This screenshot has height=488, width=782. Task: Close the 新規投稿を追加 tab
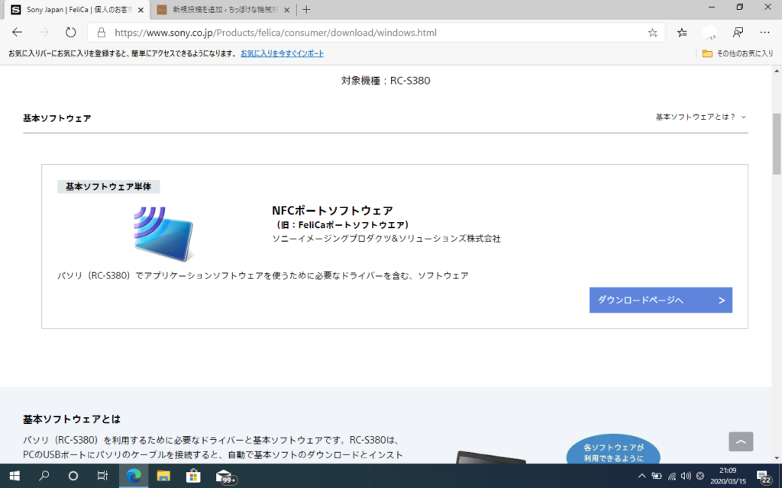(287, 10)
